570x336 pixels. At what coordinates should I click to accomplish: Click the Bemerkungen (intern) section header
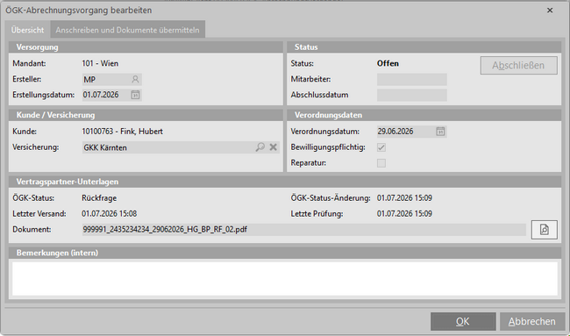(x=285, y=253)
